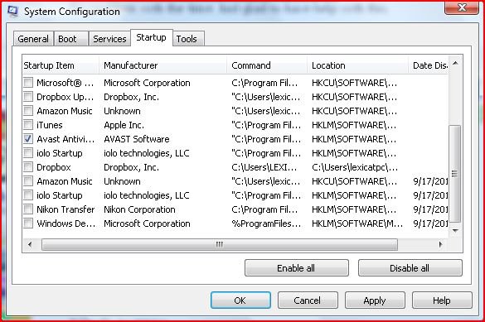This screenshot has height=322, width=485.
Task: Click the Enable all button
Action: tap(296, 268)
